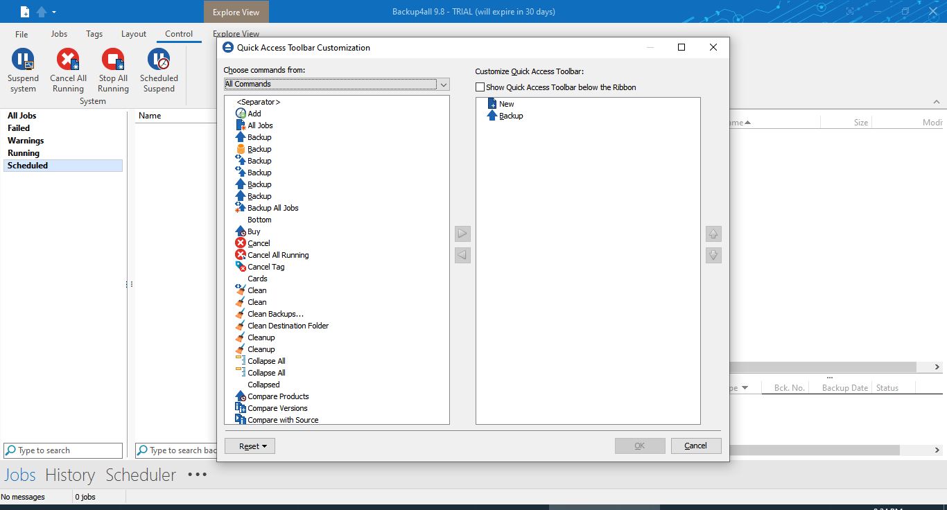Image resolution: width=947 pixels, height=510 pixels.
Task: Switch to the Jobs view at the bottom
Action: tap(20, 475)
